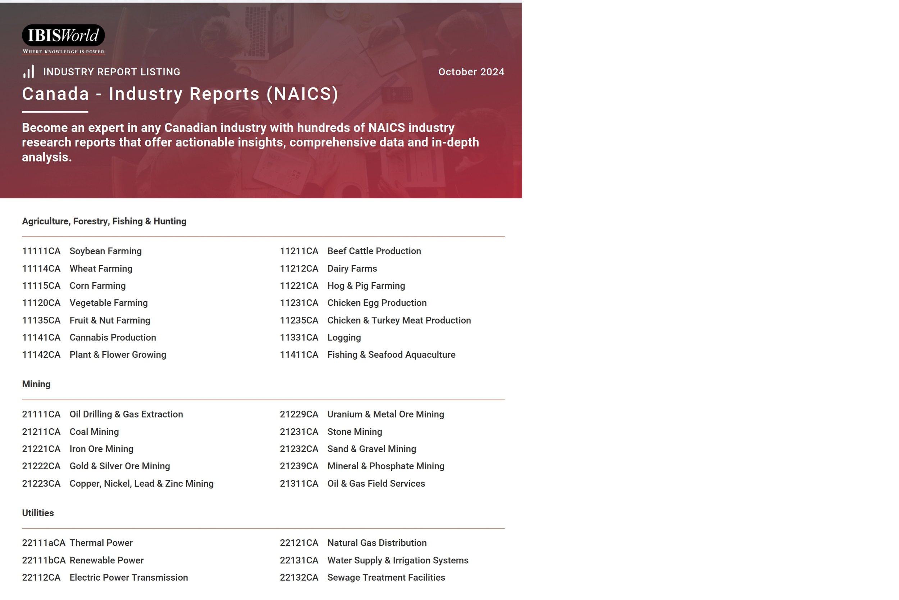The width and height of the screenshot is (899, 600).
Task: Click the code 21223CA
Action: 41,484
